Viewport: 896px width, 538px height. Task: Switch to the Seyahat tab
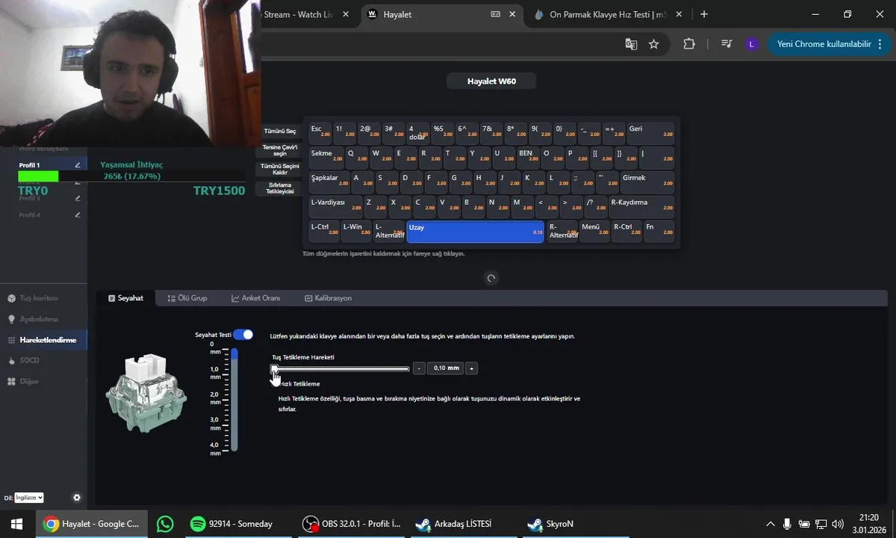pos(125,298)
